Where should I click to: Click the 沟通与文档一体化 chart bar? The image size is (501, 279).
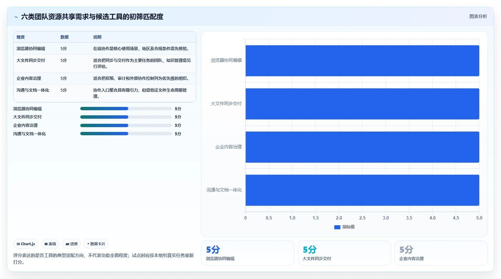(362, 190)
